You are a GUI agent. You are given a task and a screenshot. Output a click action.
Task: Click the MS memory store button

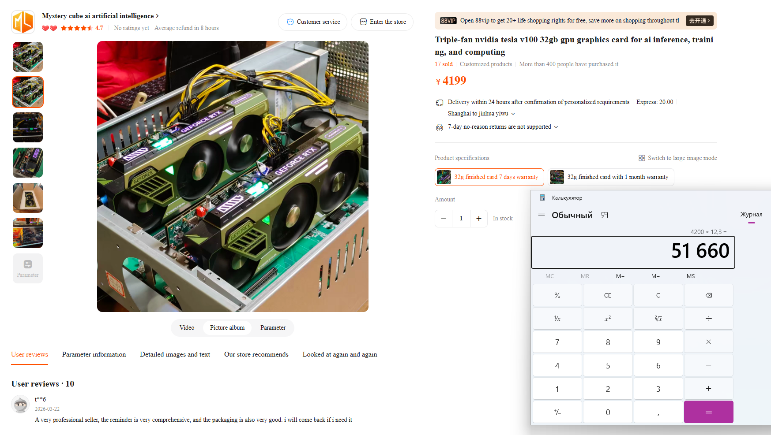coord(691,276)
